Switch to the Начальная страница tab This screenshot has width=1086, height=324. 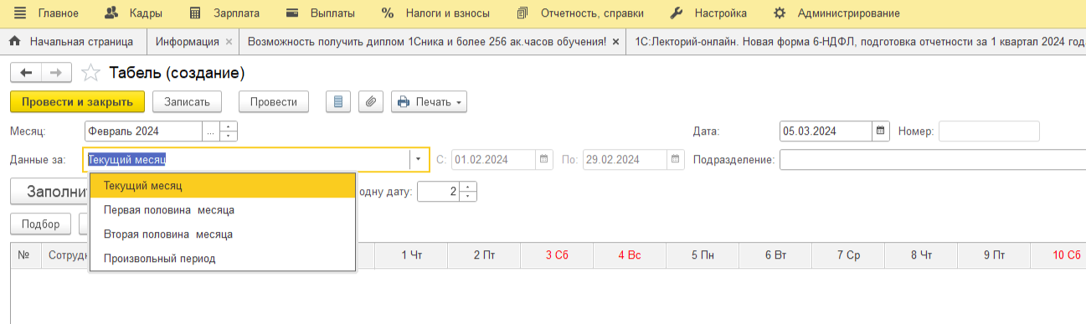[x=73, y=41]
